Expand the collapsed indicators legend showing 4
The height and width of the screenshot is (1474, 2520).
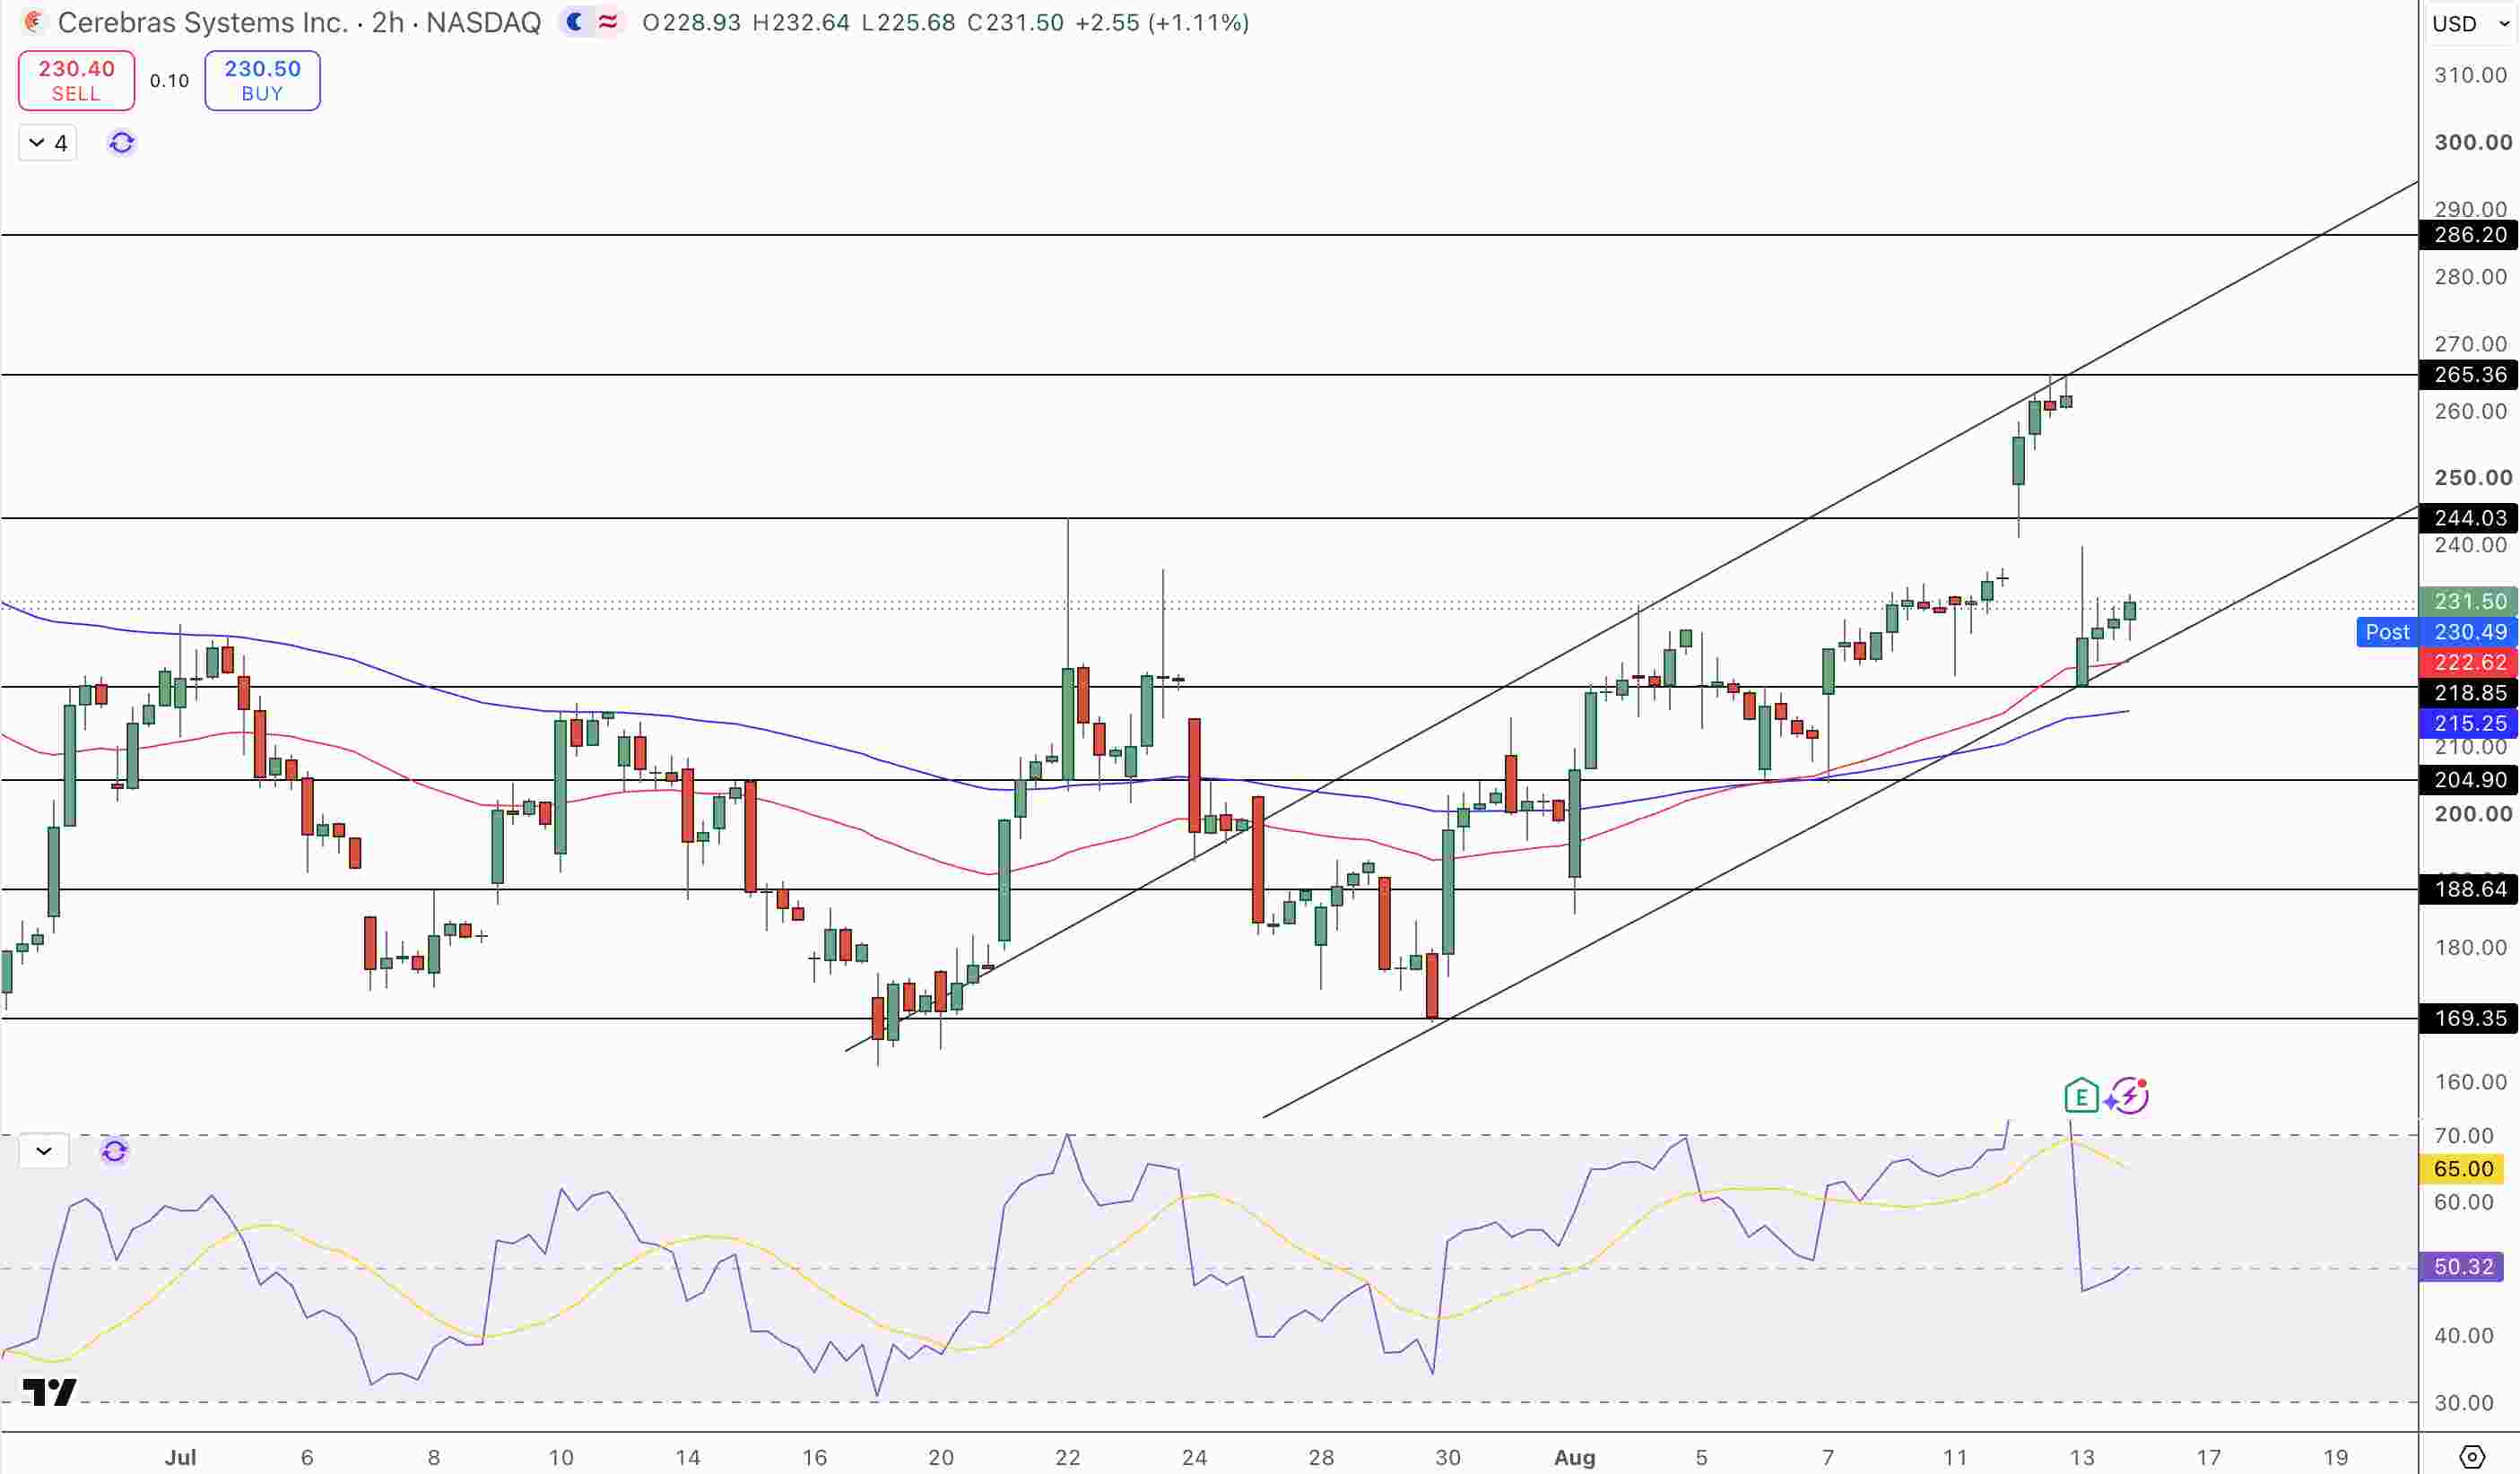point(48,143)
